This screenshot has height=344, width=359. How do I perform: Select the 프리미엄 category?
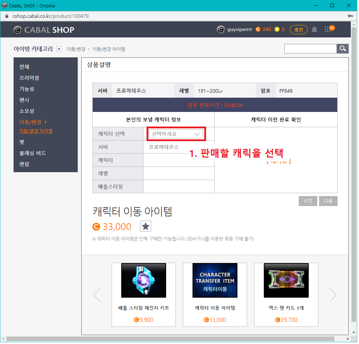coord(29,78)
